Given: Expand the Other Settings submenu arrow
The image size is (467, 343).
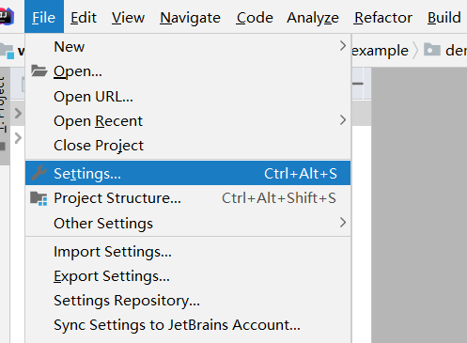Looking at the screenshot, I should point(343,223).
